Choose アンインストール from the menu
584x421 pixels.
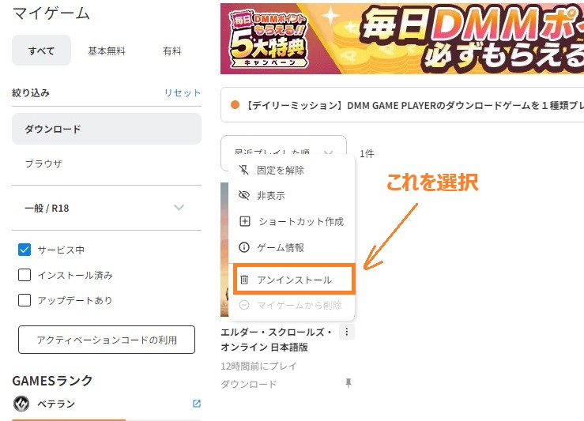click(294, 279)
